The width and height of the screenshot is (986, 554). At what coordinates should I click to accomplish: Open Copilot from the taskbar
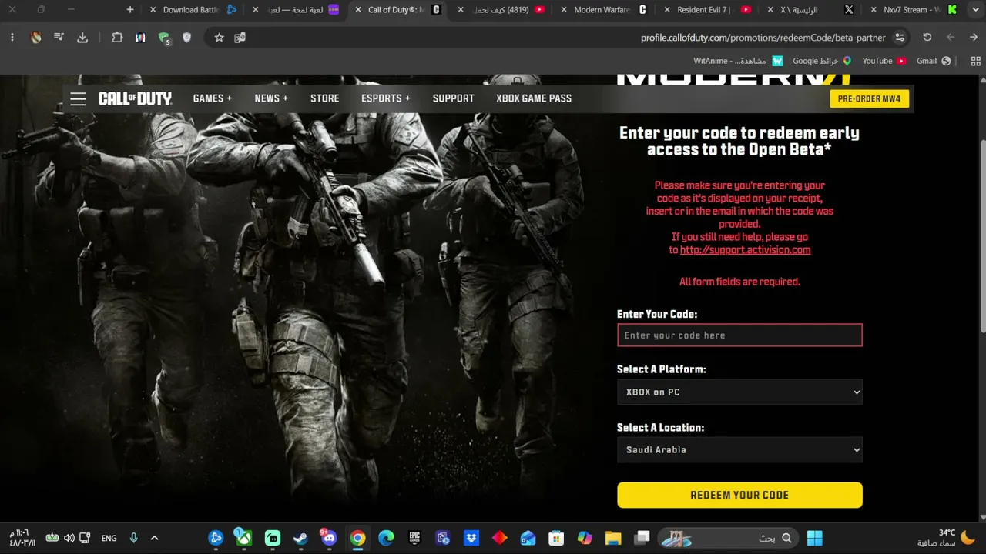[x=585, y=538]
